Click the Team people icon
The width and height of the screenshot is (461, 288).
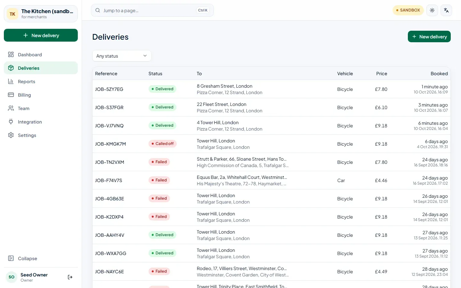(11, 108)
